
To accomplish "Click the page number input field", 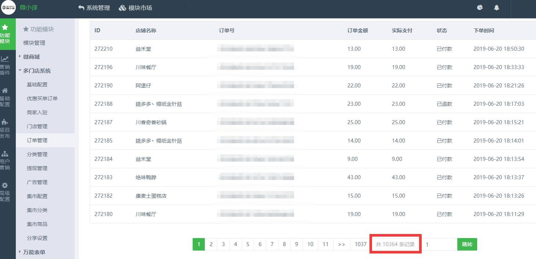I will [440, 244].
